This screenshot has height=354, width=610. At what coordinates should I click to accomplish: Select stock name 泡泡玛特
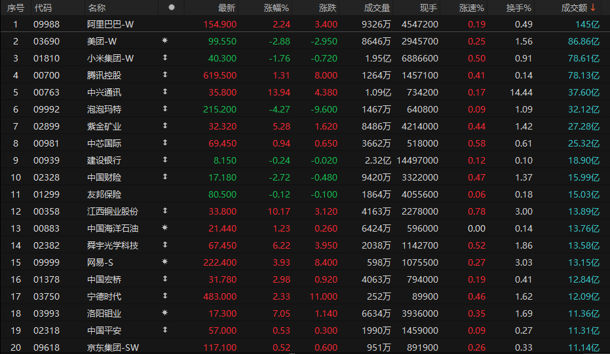click(104, 109)
